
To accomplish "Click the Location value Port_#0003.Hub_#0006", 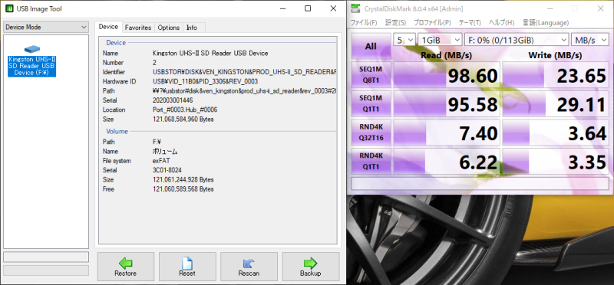I will pyautogui.click(x=185, y=110).
